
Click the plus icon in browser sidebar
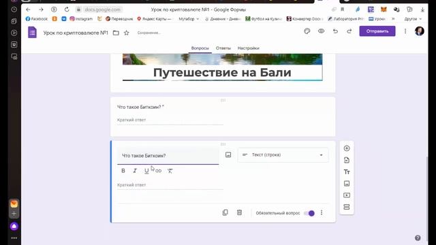click(x=14, y=214)
